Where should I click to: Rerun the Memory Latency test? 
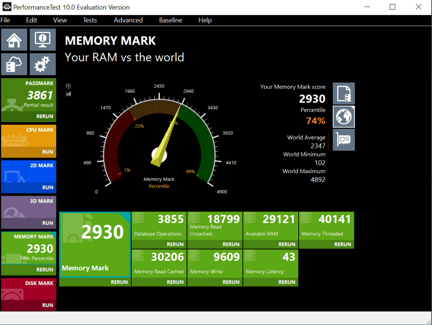coord(286,282)
